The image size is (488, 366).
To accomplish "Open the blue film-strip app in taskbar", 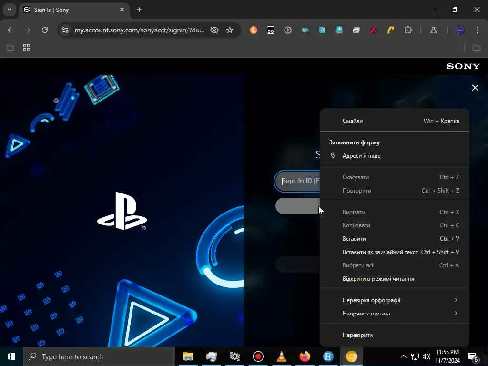I will coord(328,356).
